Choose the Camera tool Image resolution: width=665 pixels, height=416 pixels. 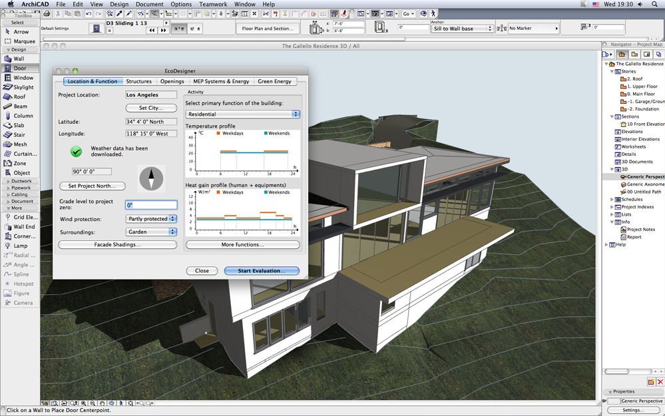click(20, 303)
